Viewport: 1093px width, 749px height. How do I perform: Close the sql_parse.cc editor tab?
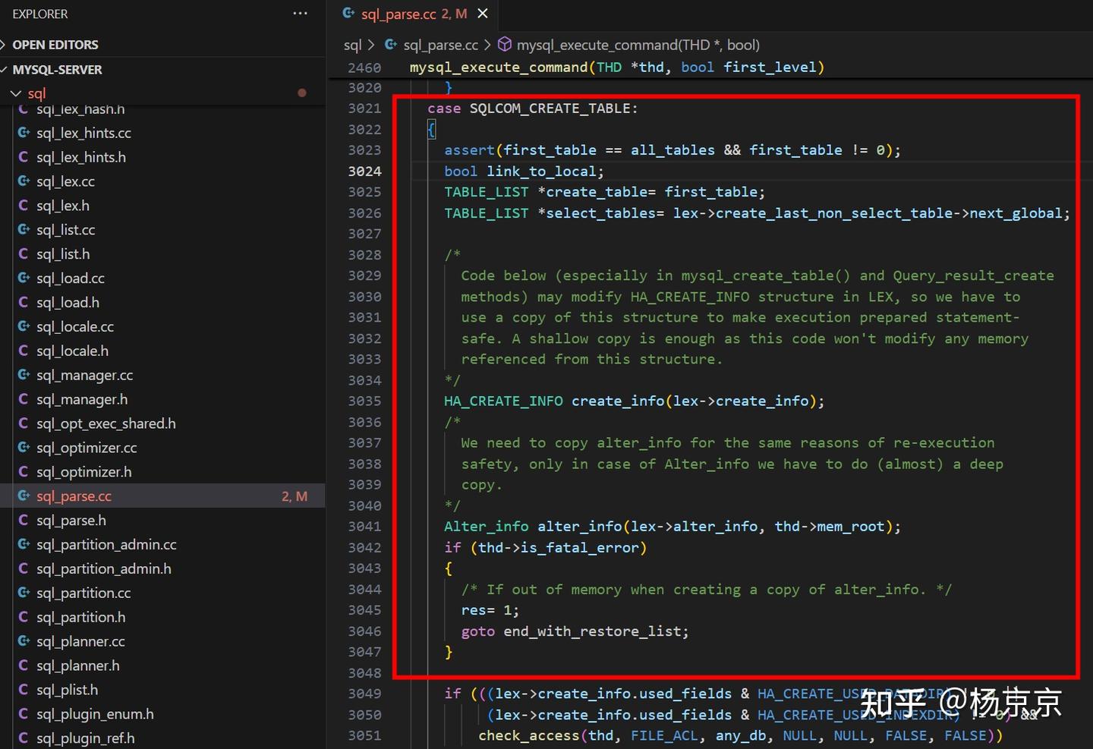click(x=483, y=14)
